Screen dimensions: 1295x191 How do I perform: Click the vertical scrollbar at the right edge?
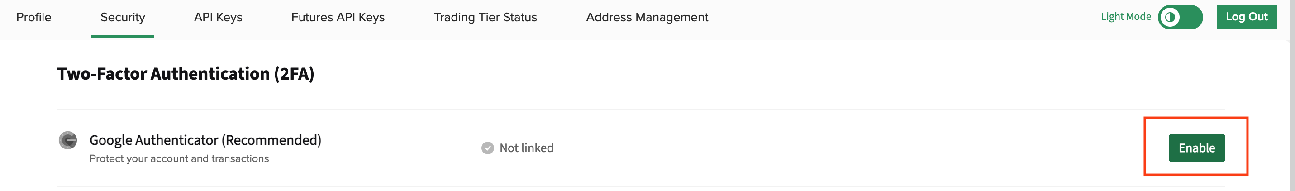pos(1291,95)
